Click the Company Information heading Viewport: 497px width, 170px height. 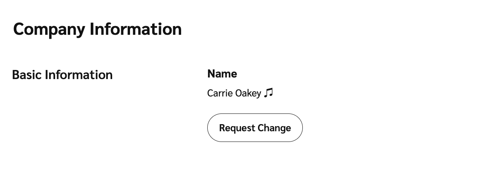pos(97,29)
